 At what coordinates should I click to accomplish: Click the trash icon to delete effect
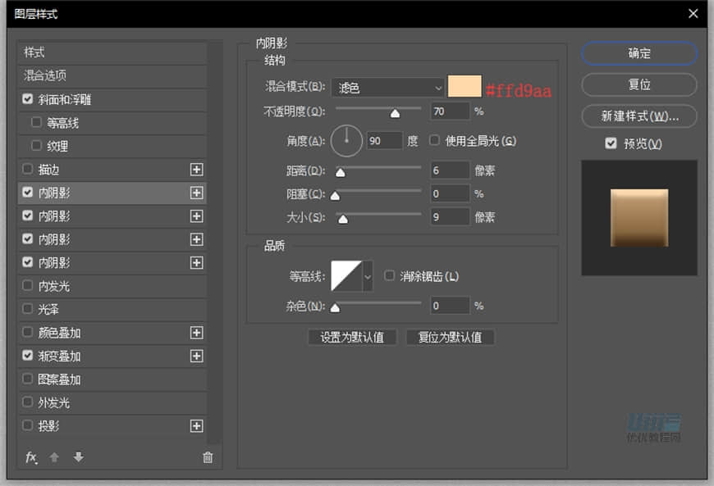pyautogui.click(x=208, y=457)
